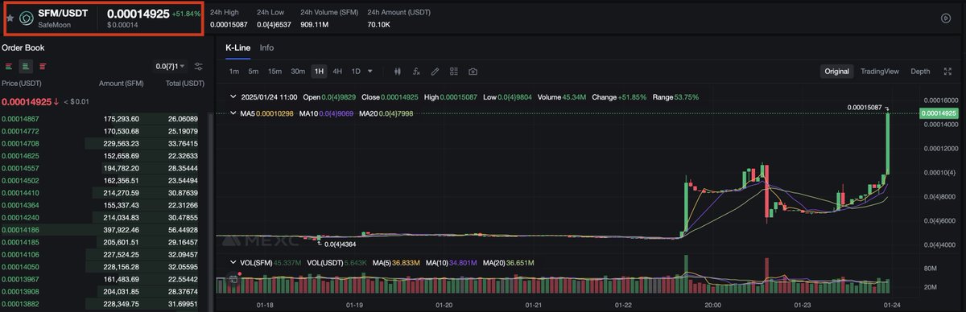Click the order book price 0.00014708
Image resolution: width=966 pixels, height=312 pixels.
tap(19, 143)
